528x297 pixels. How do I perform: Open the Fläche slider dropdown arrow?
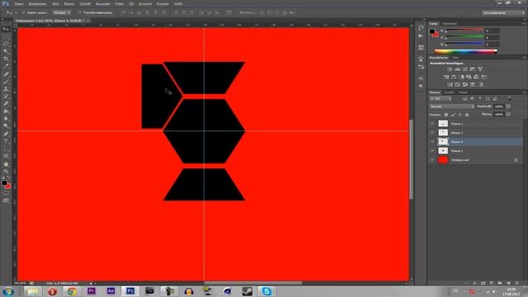[x=508, y=115]
